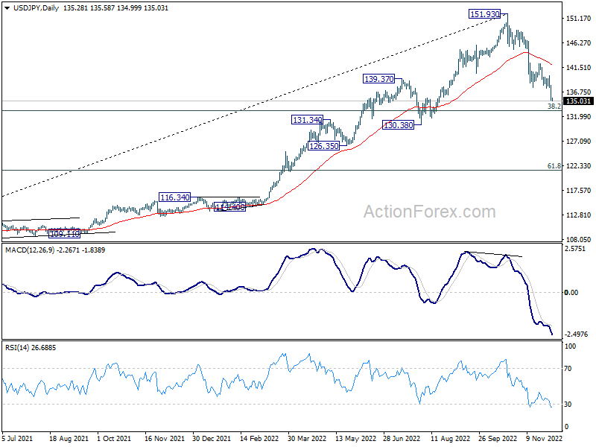
Task: Select the 30 Mar 2022 date marker
Action: tap(307, 438)
